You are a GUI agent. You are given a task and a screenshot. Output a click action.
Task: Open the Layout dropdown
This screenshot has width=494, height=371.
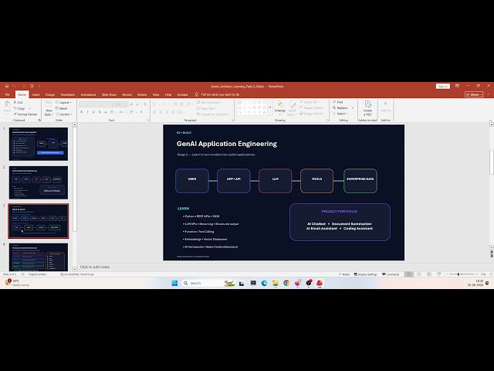coord(63,103)
